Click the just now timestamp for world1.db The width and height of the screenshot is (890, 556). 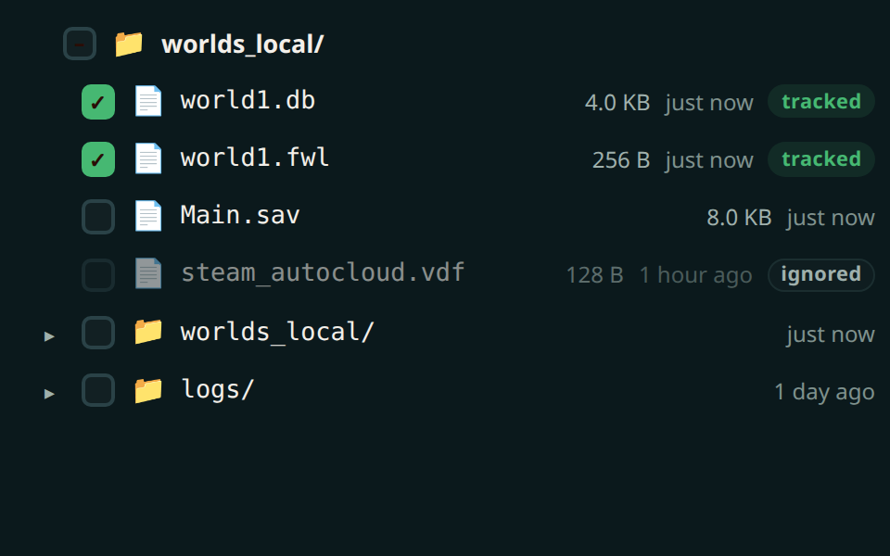tap(709, 103)
